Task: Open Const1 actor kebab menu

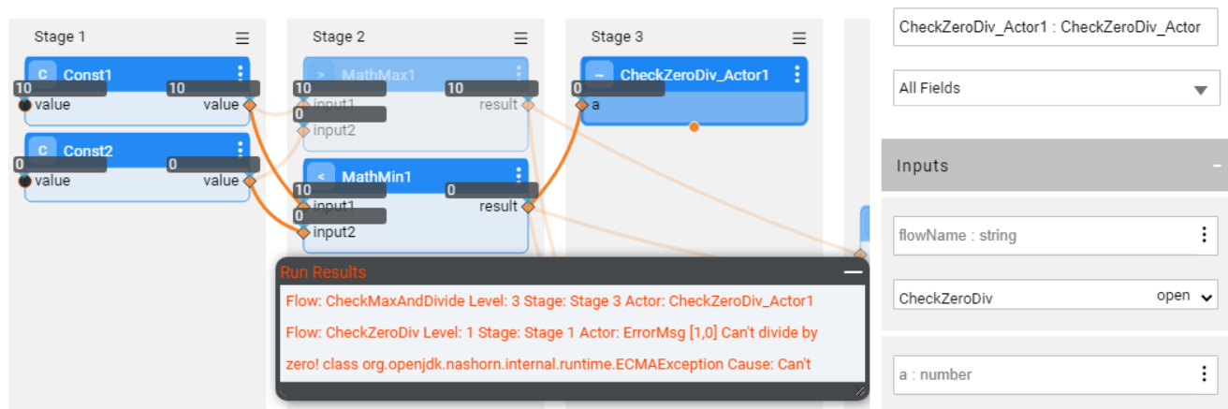Action: 241,73
